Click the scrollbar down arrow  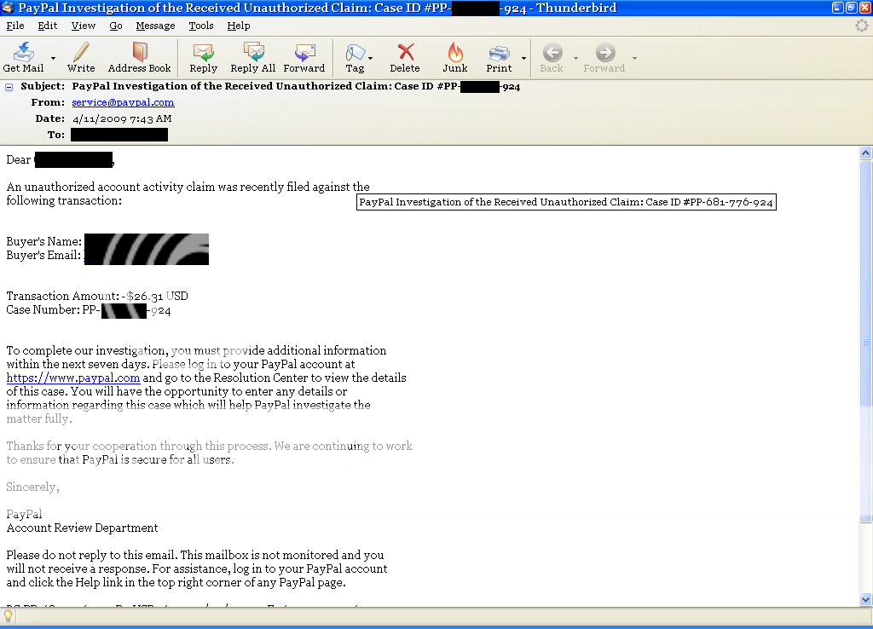point(865,599)
